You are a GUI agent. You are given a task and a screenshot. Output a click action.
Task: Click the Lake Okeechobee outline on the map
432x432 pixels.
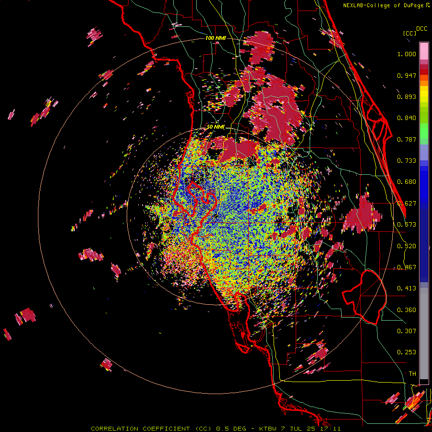[x=364, y=297]
